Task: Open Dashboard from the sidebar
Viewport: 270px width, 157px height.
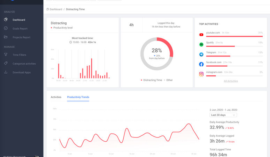Action: 19,20
